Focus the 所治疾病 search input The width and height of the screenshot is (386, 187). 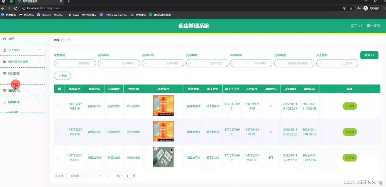pos(251,63)
